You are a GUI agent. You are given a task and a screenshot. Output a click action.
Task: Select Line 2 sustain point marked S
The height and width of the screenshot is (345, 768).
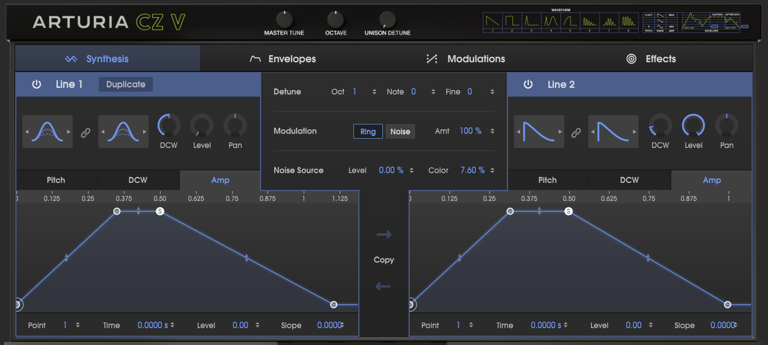tap(568, 211)
